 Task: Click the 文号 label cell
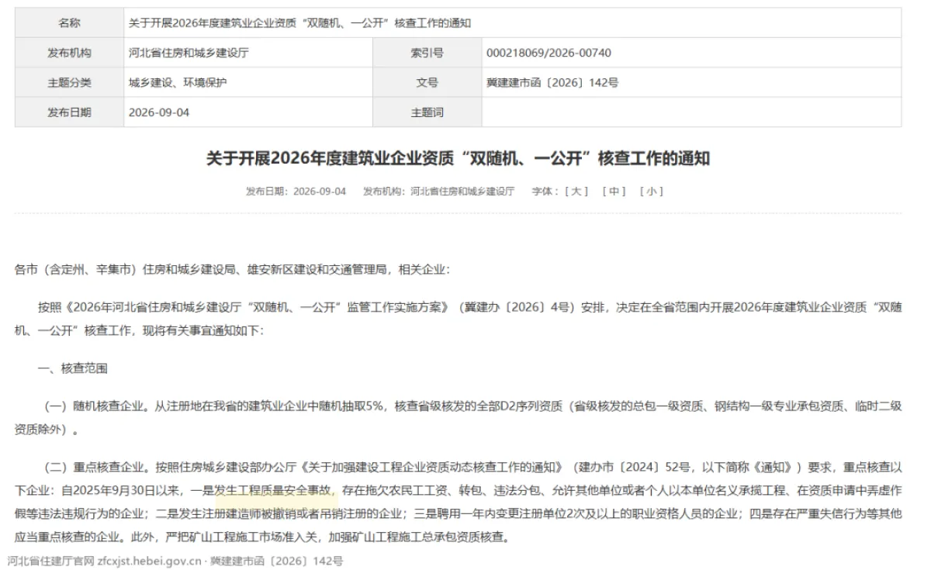click(x=427, y=83)
